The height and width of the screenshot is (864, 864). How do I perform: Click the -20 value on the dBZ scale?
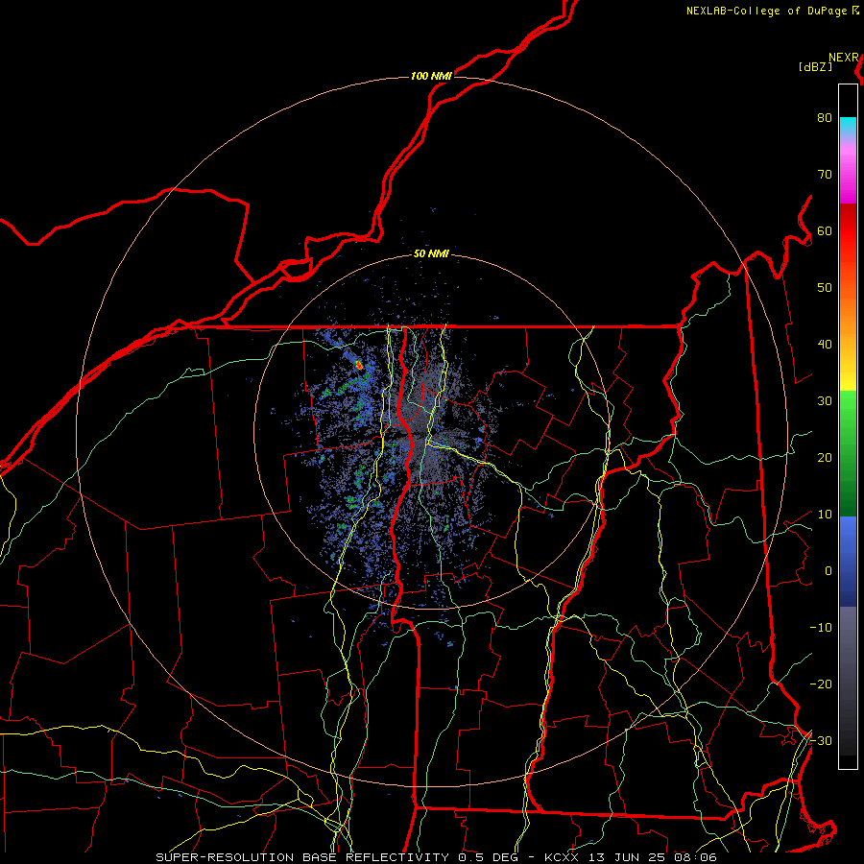coord(821,684)
